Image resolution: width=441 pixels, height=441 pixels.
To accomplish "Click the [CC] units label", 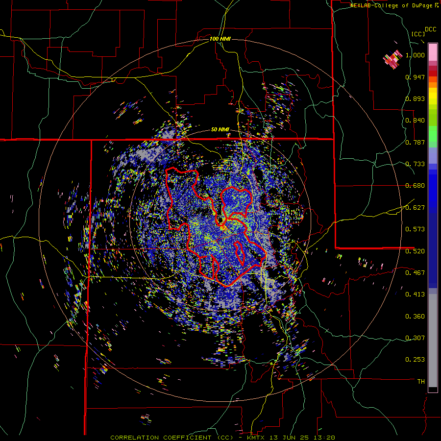I will [418, 34].
